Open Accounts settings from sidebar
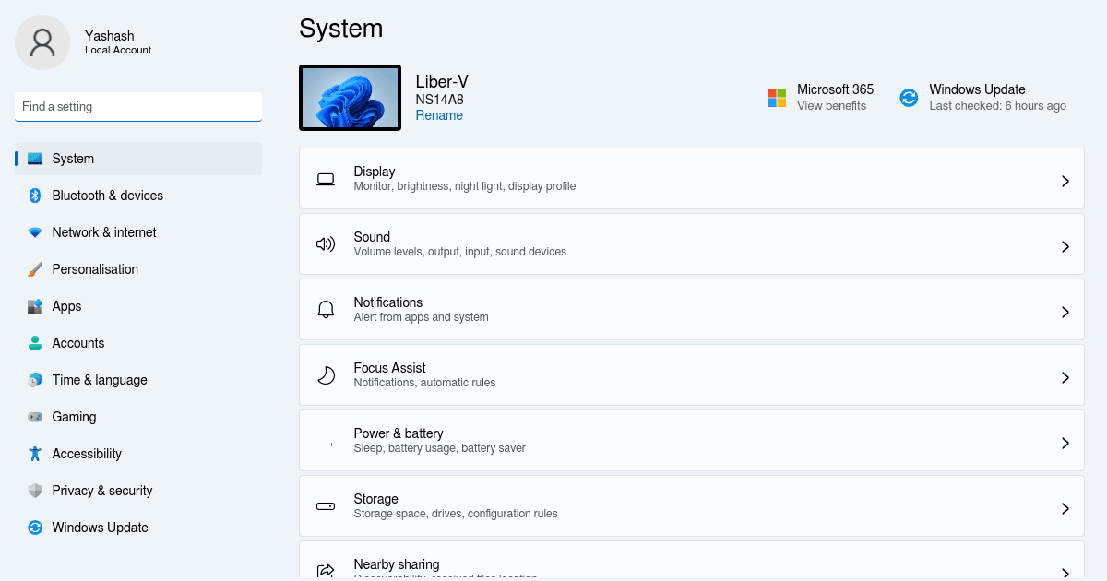Screen dimensions: 1107x581 pos(34,343)
